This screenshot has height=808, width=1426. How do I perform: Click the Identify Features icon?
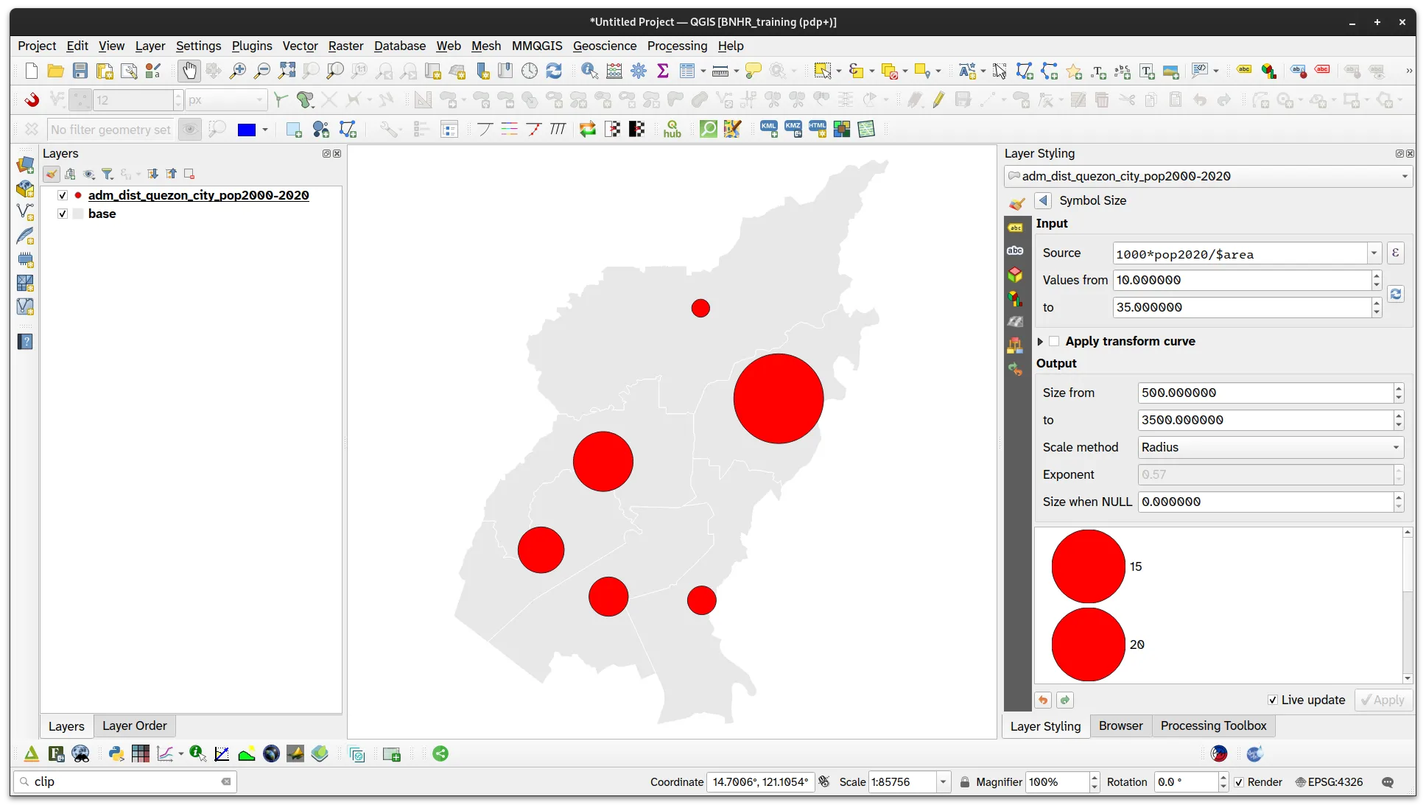589,71
